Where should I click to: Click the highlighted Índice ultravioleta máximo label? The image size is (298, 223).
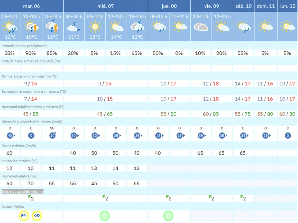tap(22, 191)
